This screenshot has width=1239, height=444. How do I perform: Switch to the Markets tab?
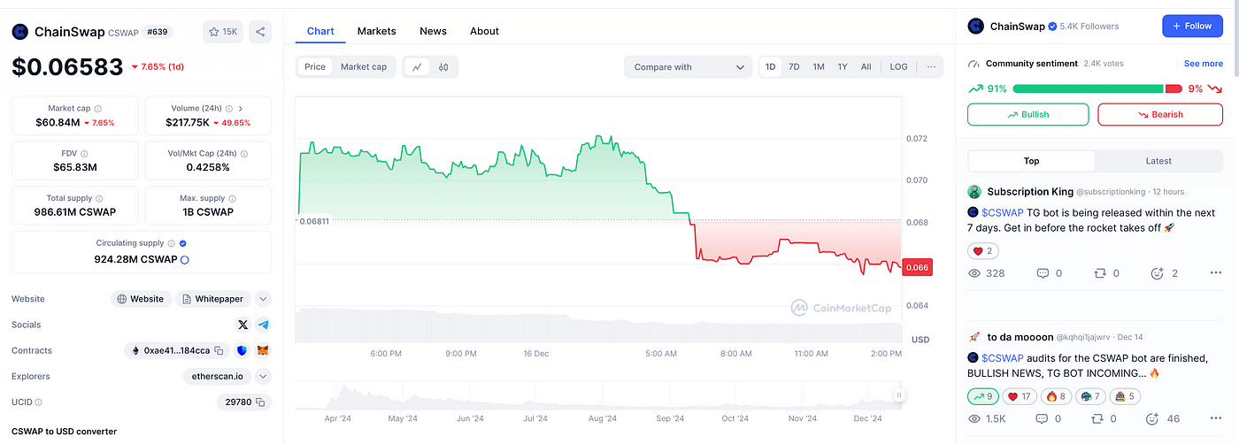click(x=376, y=31)
